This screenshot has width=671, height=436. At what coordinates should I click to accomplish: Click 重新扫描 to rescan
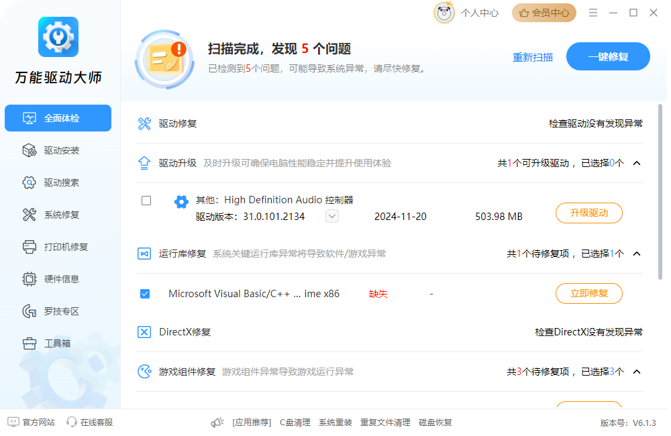(533, 57)
